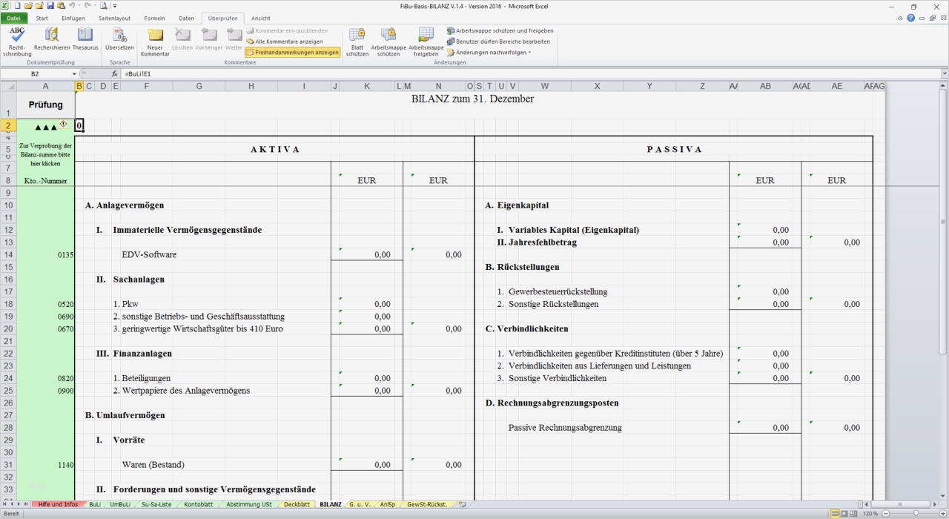This screenshot has height=519, width=949.
Task: Switch to the Daten ribbon tab
Action: pos(187,18)
